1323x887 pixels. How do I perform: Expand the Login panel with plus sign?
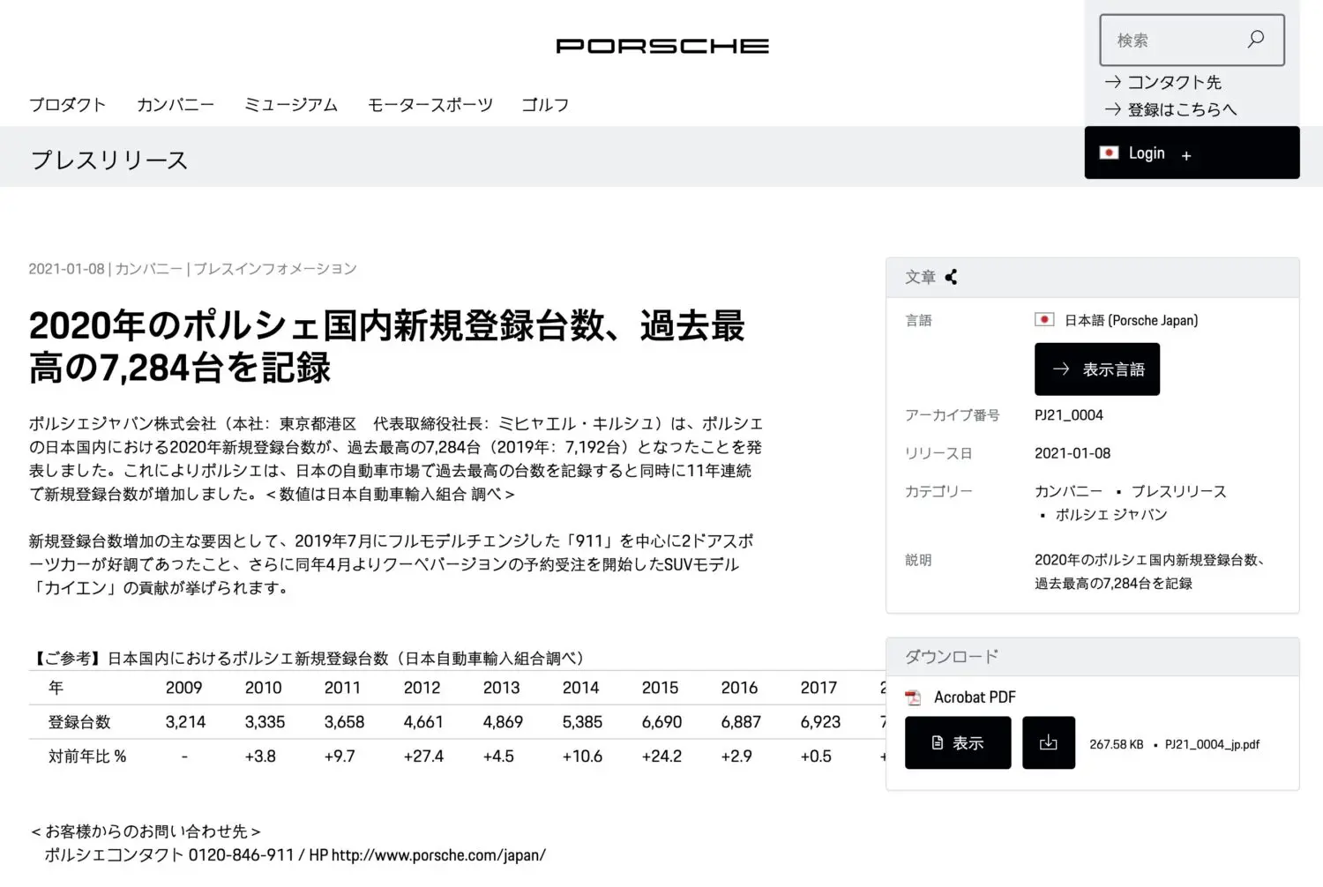pos(1186,155)
